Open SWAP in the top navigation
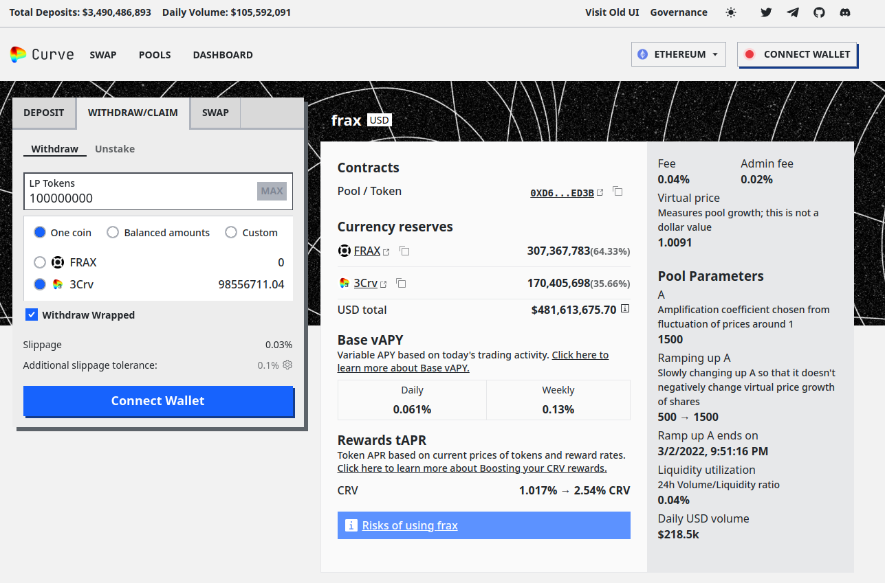Screen dimensions: 885x583 [x=103, y=55]
